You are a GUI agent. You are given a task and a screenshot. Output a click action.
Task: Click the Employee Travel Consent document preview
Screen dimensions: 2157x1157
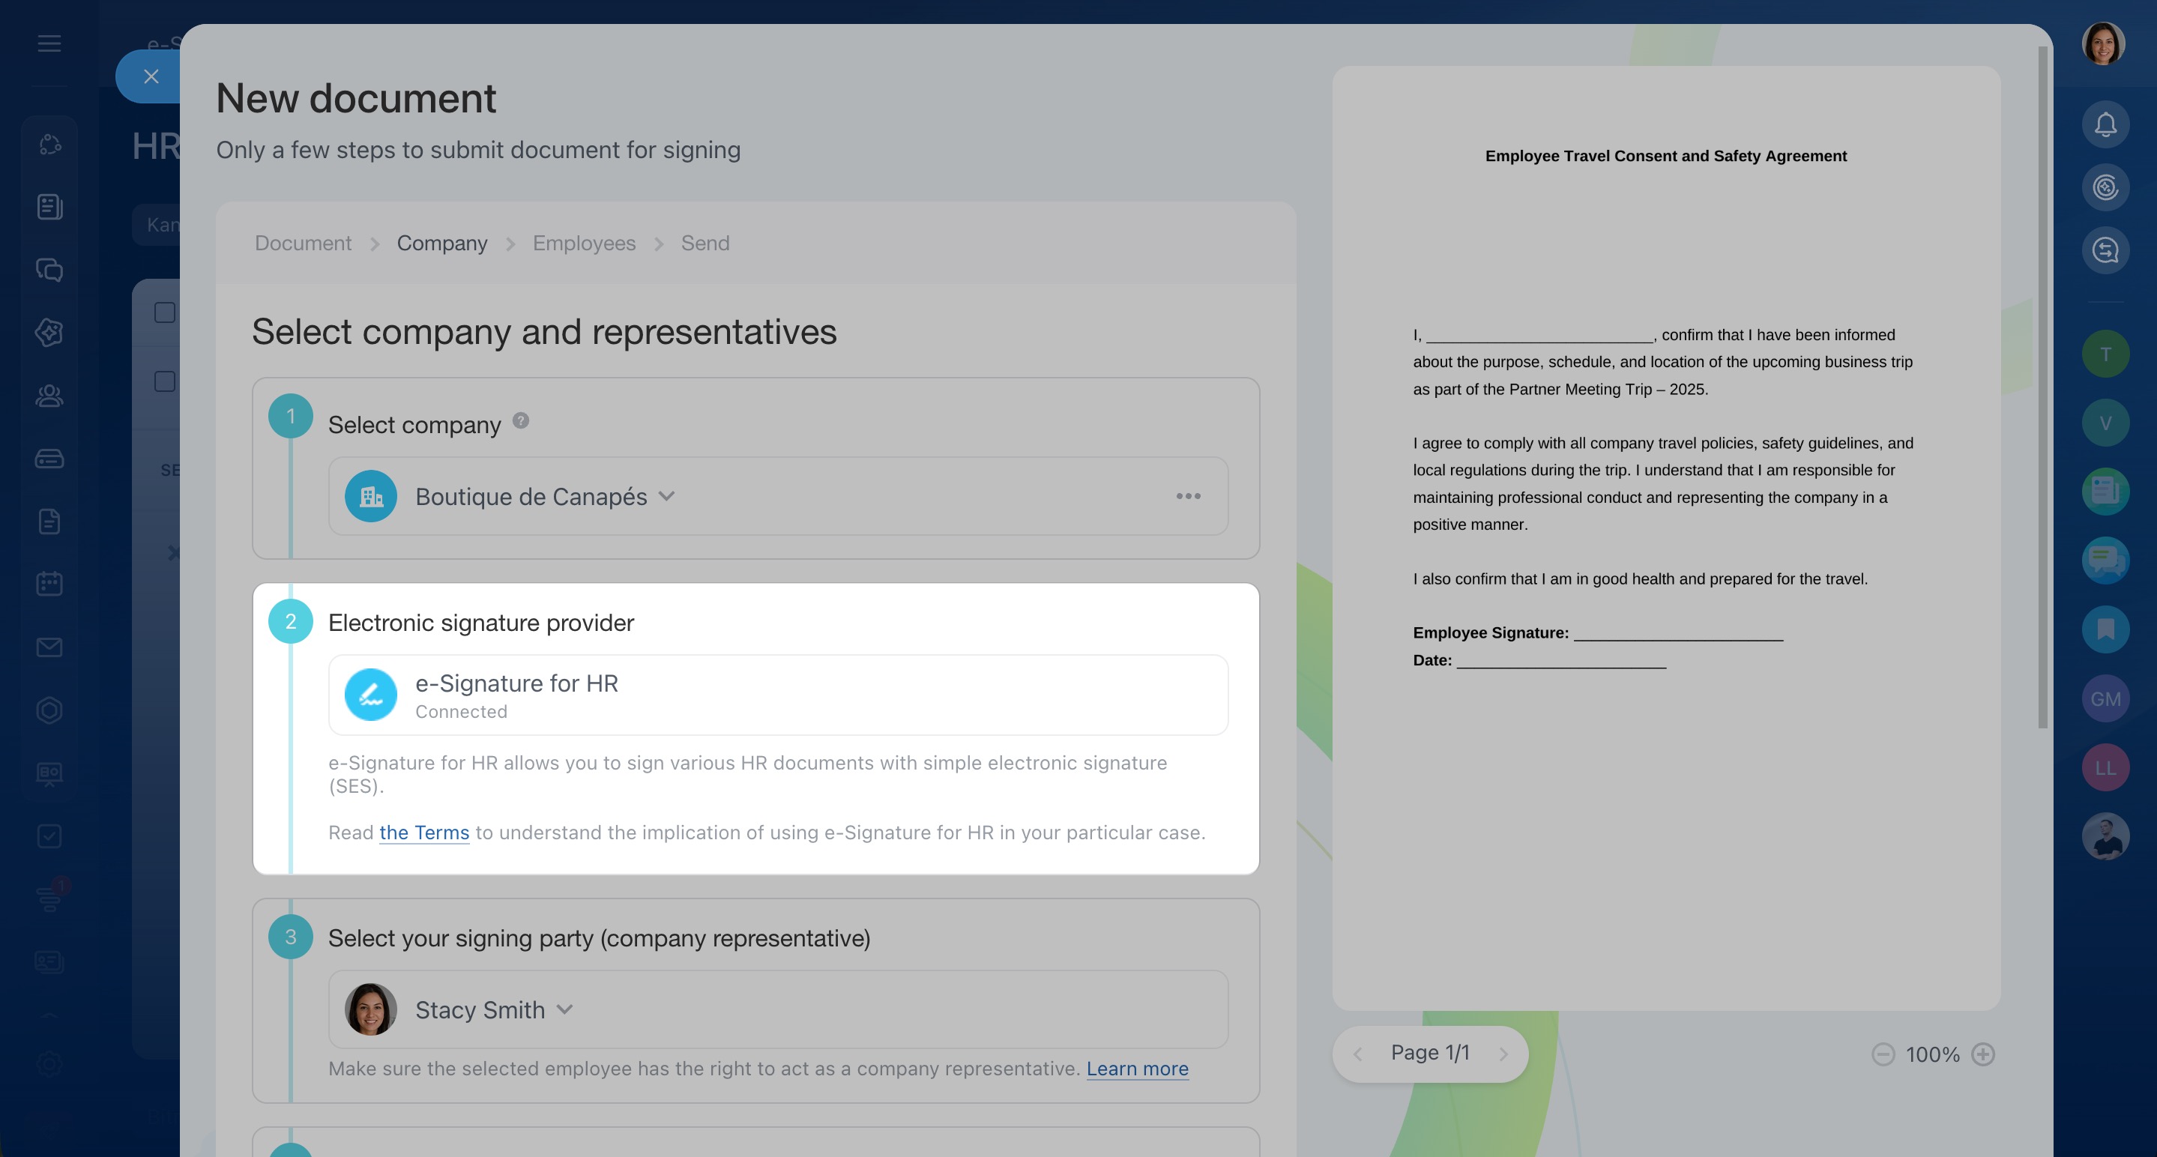[x=1666, y=538]
